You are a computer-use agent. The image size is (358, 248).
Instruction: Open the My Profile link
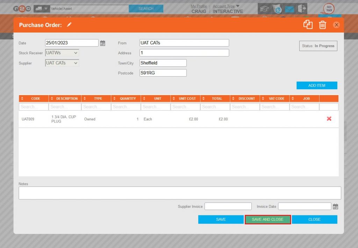click(199, 6)
